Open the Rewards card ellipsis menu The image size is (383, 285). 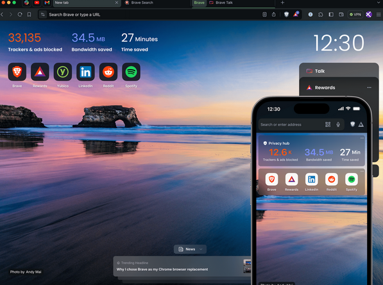click(x=369, y=88)
